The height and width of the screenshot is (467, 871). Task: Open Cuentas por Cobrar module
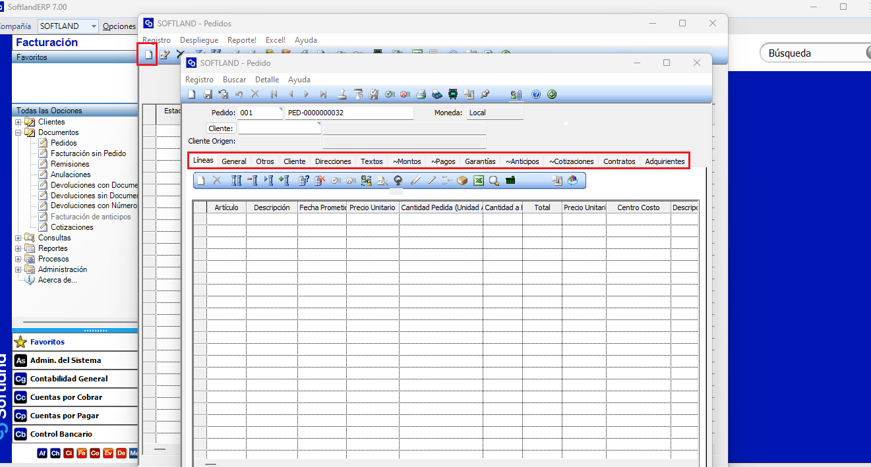[x=66, y=397]
